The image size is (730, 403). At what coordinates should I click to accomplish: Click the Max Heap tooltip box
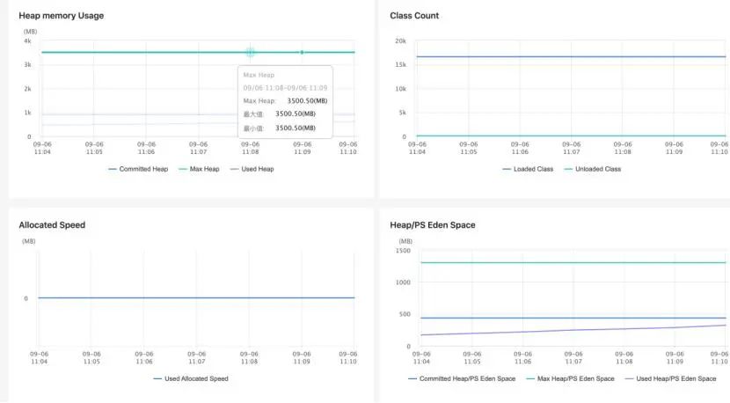coord(285,101)
